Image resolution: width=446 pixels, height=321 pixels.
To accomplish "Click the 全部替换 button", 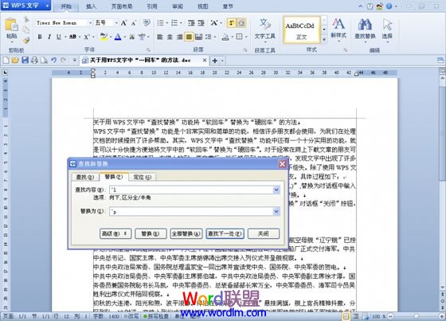I will pos(186,233).
